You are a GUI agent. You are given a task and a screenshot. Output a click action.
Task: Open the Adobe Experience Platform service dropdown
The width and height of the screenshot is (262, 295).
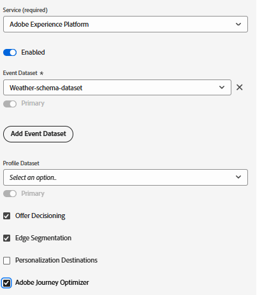click(126, 24)
